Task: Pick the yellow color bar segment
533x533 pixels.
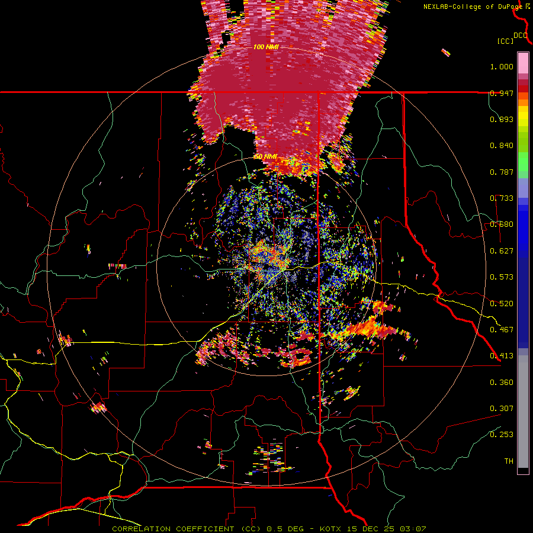Action: click(523, 117)
